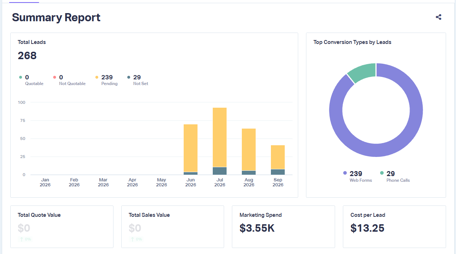The height and width of the screenshot is (254, 456).
Task: Click the Total Quote Value label
Action: [39, 215]
